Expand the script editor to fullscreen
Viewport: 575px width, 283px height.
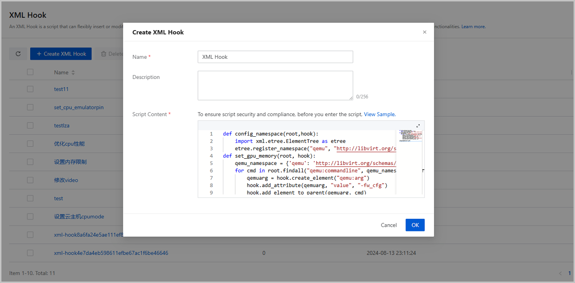click(x=418, y=126)
